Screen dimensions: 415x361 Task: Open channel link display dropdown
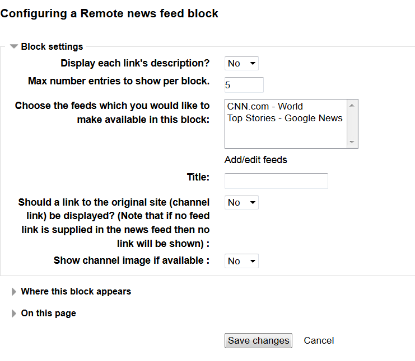[241, 202]
